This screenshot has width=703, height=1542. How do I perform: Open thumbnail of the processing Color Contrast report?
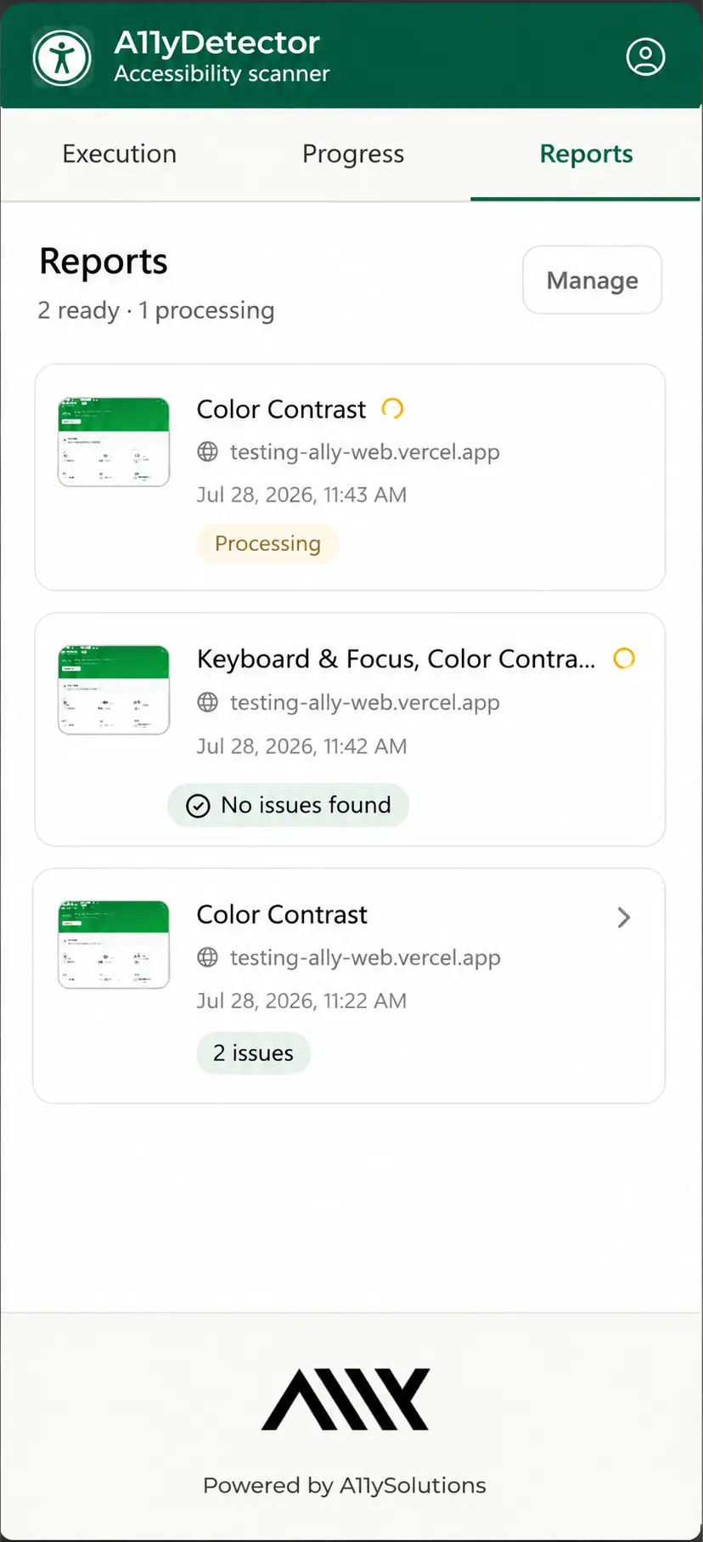click(114, 442)
